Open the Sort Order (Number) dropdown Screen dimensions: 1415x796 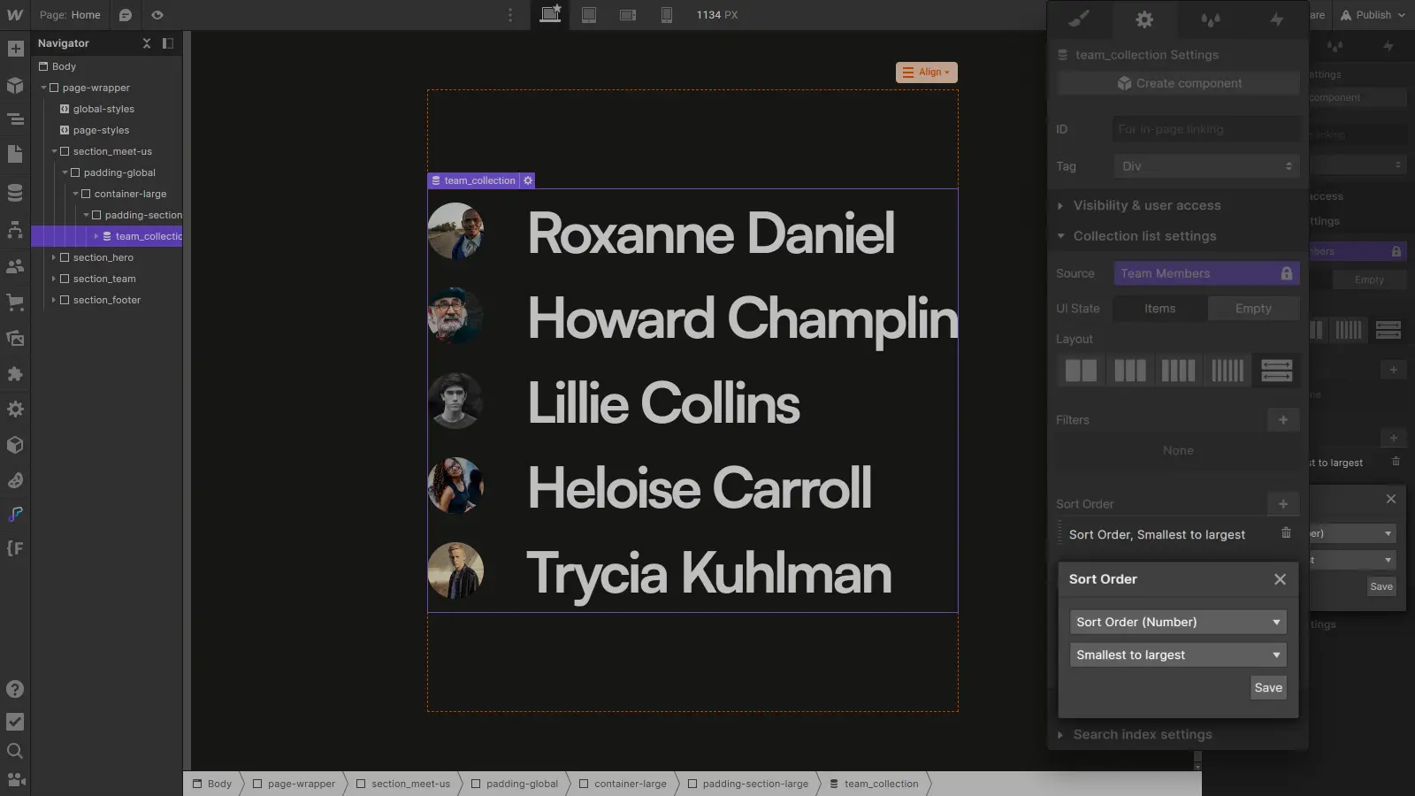(x=1177, y=622)
